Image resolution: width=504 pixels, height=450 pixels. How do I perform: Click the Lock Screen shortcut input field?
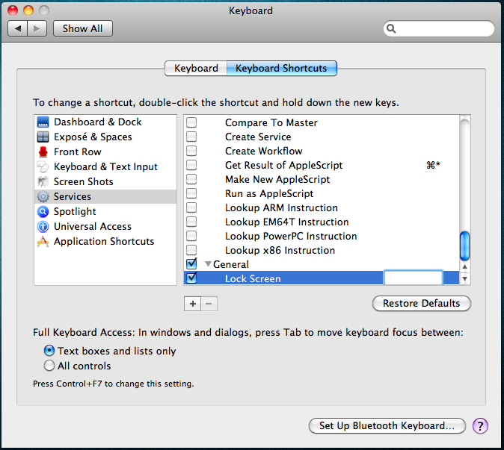click(x=414, y=278)
